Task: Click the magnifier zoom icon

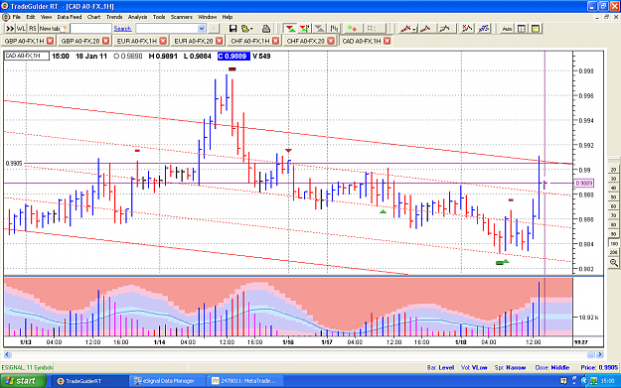Action: tap(613, 263)
